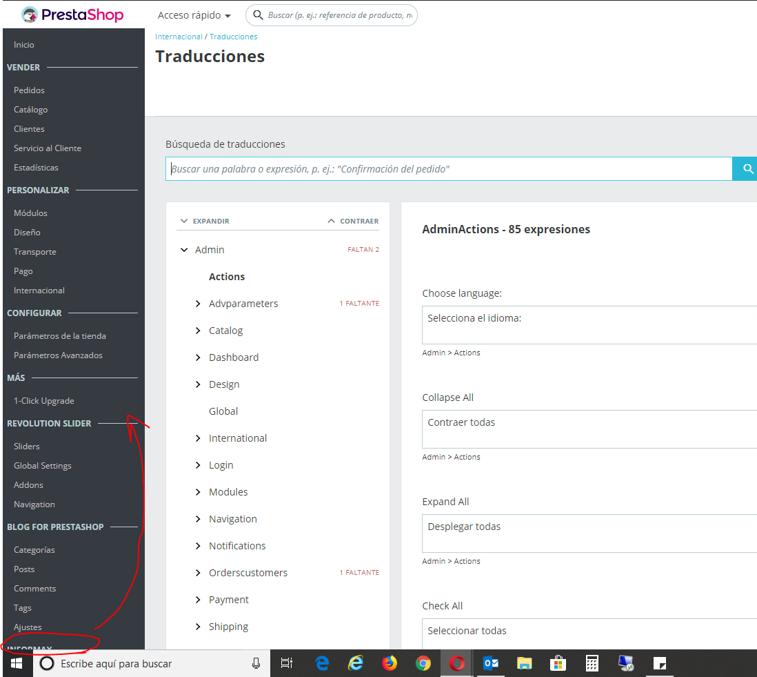Expand the Design node

point(198,384)
